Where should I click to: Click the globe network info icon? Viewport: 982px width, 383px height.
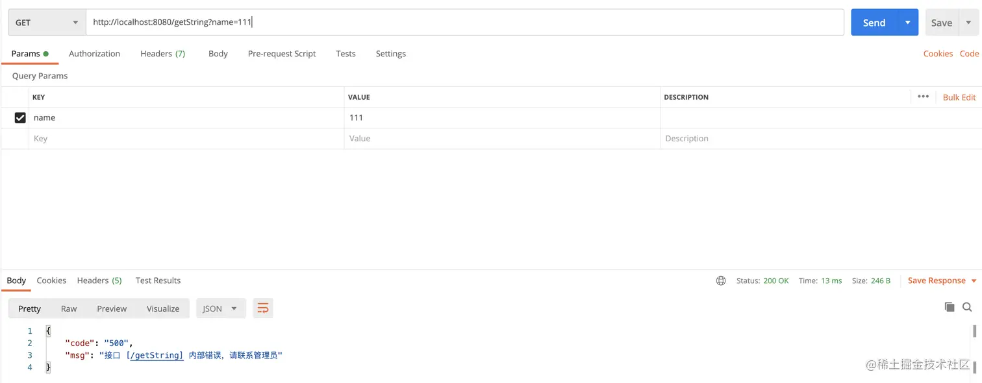pyautogui.click(x=721, y=281)
